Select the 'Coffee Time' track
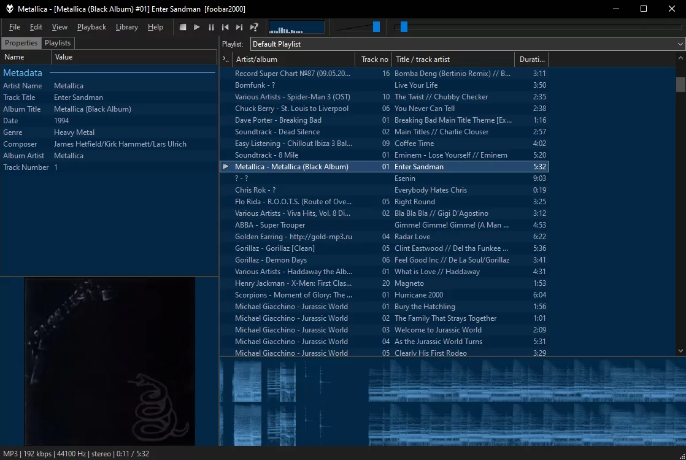The image size is (686, 460). (x=384, y=144)
